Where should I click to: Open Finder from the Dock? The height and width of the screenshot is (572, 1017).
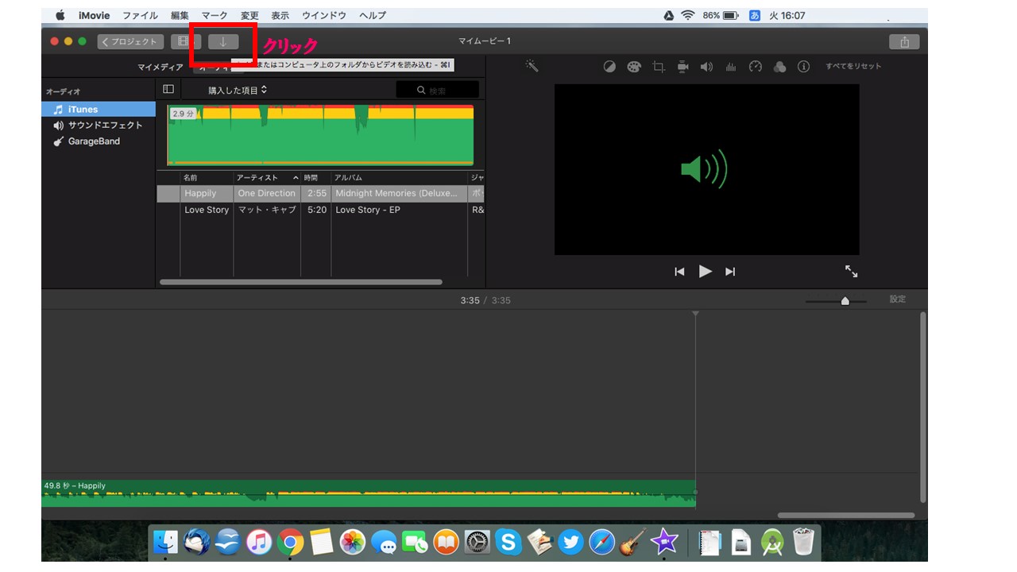165,542
